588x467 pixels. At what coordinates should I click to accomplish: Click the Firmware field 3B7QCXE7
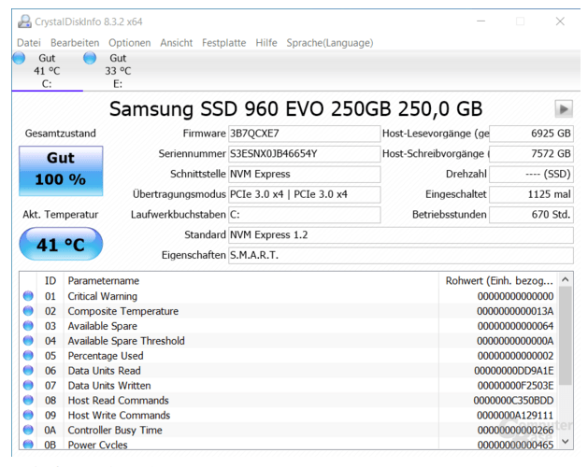click(304, 134)
